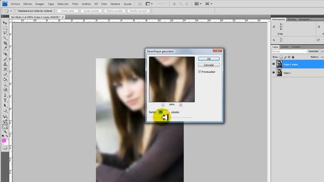
Task: Switch to the Trazados tab
Action: click(x=296, y=47)
